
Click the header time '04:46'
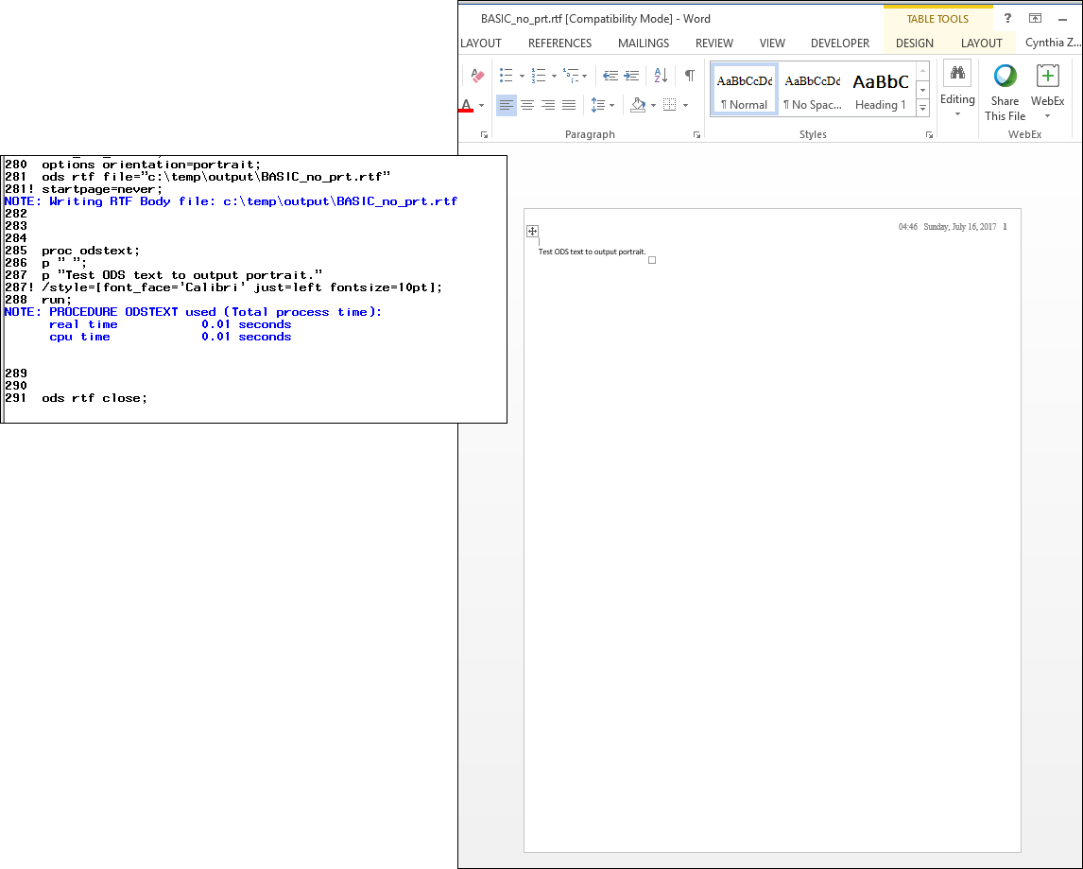point(907,227)
